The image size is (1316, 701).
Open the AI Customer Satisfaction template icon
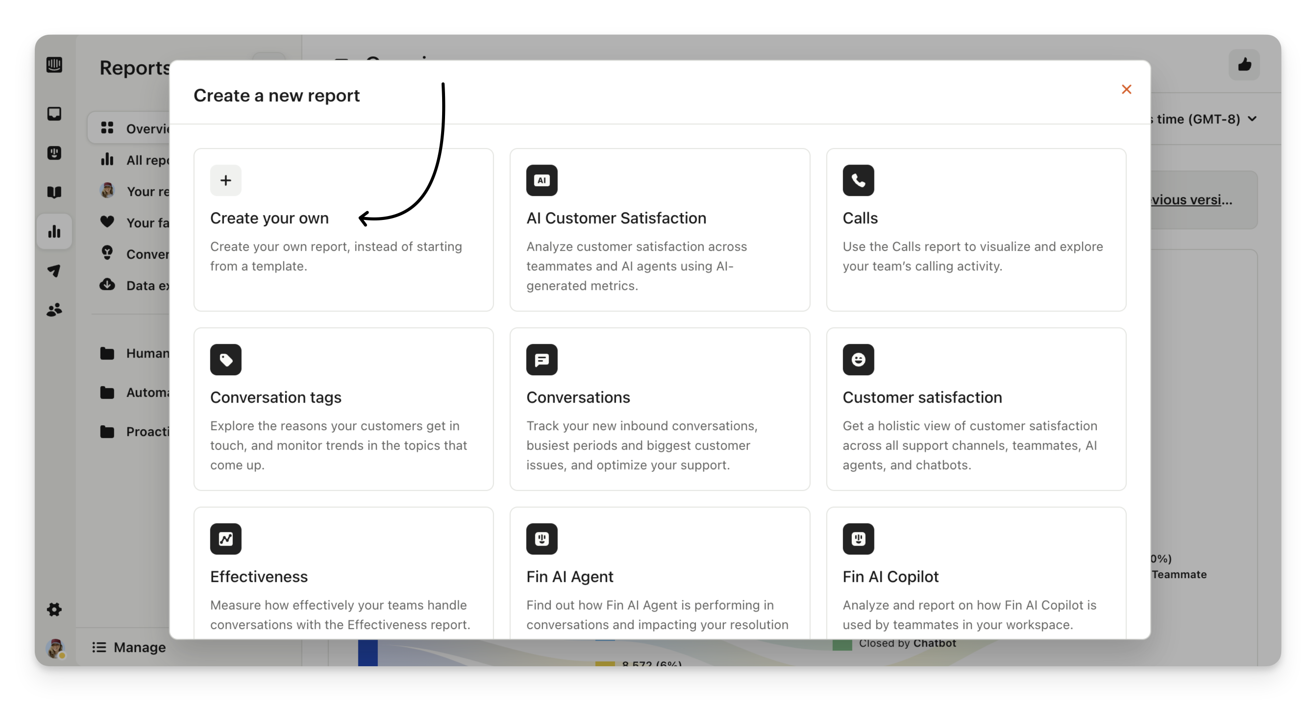[x=542, y=180]
